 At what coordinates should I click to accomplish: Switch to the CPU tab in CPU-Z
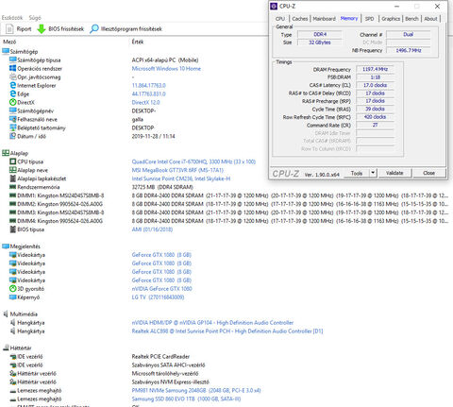[x=280, y=19]
